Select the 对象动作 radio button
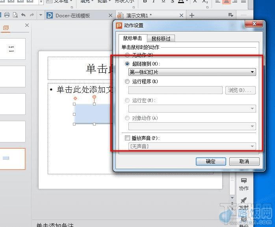The width and height of the screenshot is (275, 227). pos(127,118)
